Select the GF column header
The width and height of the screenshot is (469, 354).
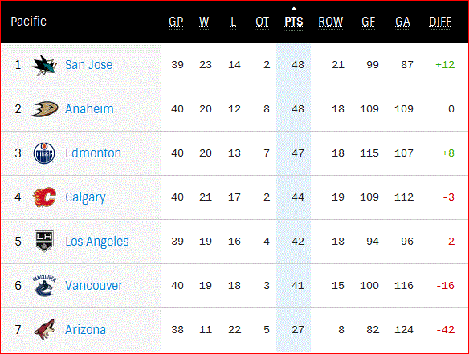368,22
